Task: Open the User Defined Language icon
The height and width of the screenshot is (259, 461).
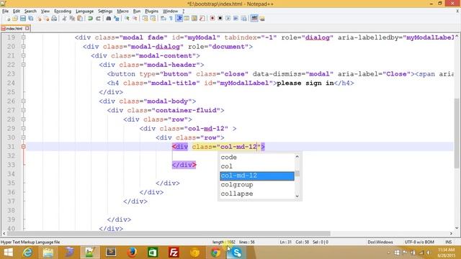Action: (187, 19)
